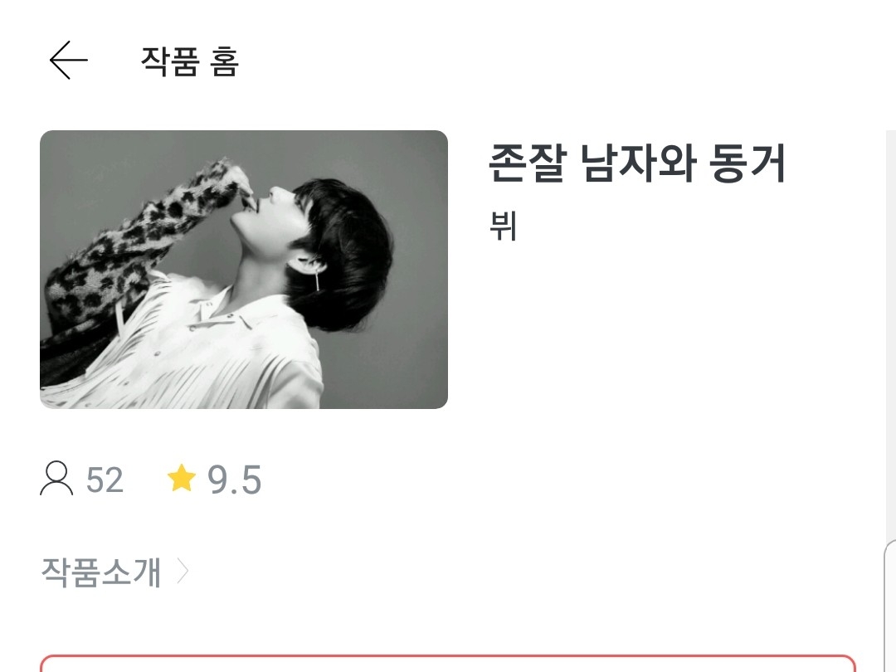Image resolution: width=896 pixels, height=672 pixels.
Task: Open the 작품소개 introduction link
Action: click(101, 572)
